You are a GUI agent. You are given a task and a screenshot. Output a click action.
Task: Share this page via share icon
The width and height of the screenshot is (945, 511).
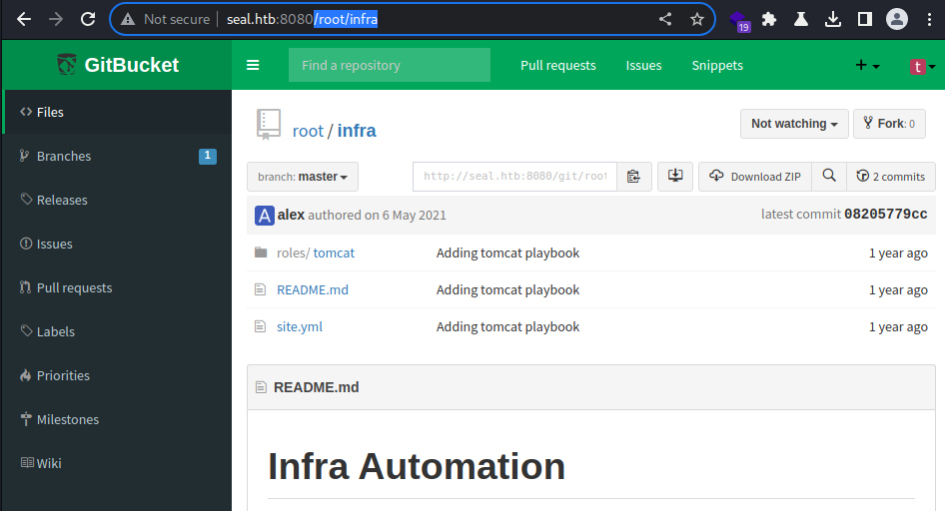(x=664, y=19)
